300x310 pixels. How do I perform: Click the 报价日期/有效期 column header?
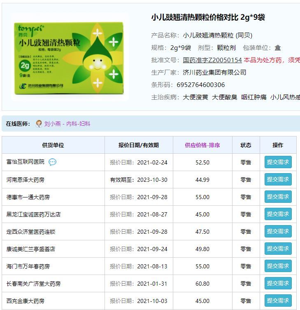click(139, 145)
